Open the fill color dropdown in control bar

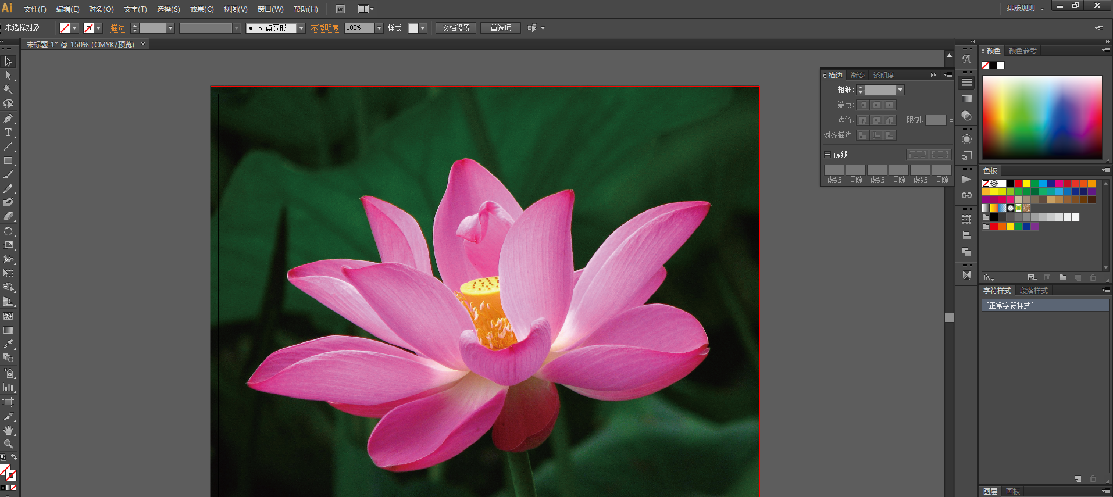[x=74, y=28]
